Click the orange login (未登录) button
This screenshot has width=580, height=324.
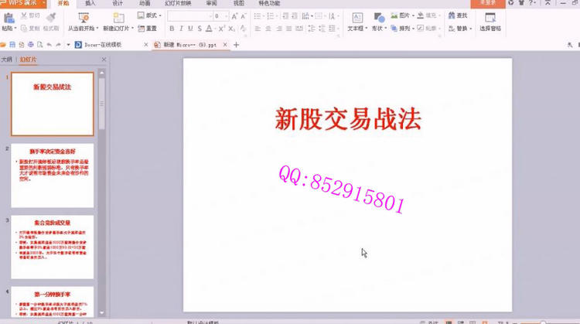point(487,3)
